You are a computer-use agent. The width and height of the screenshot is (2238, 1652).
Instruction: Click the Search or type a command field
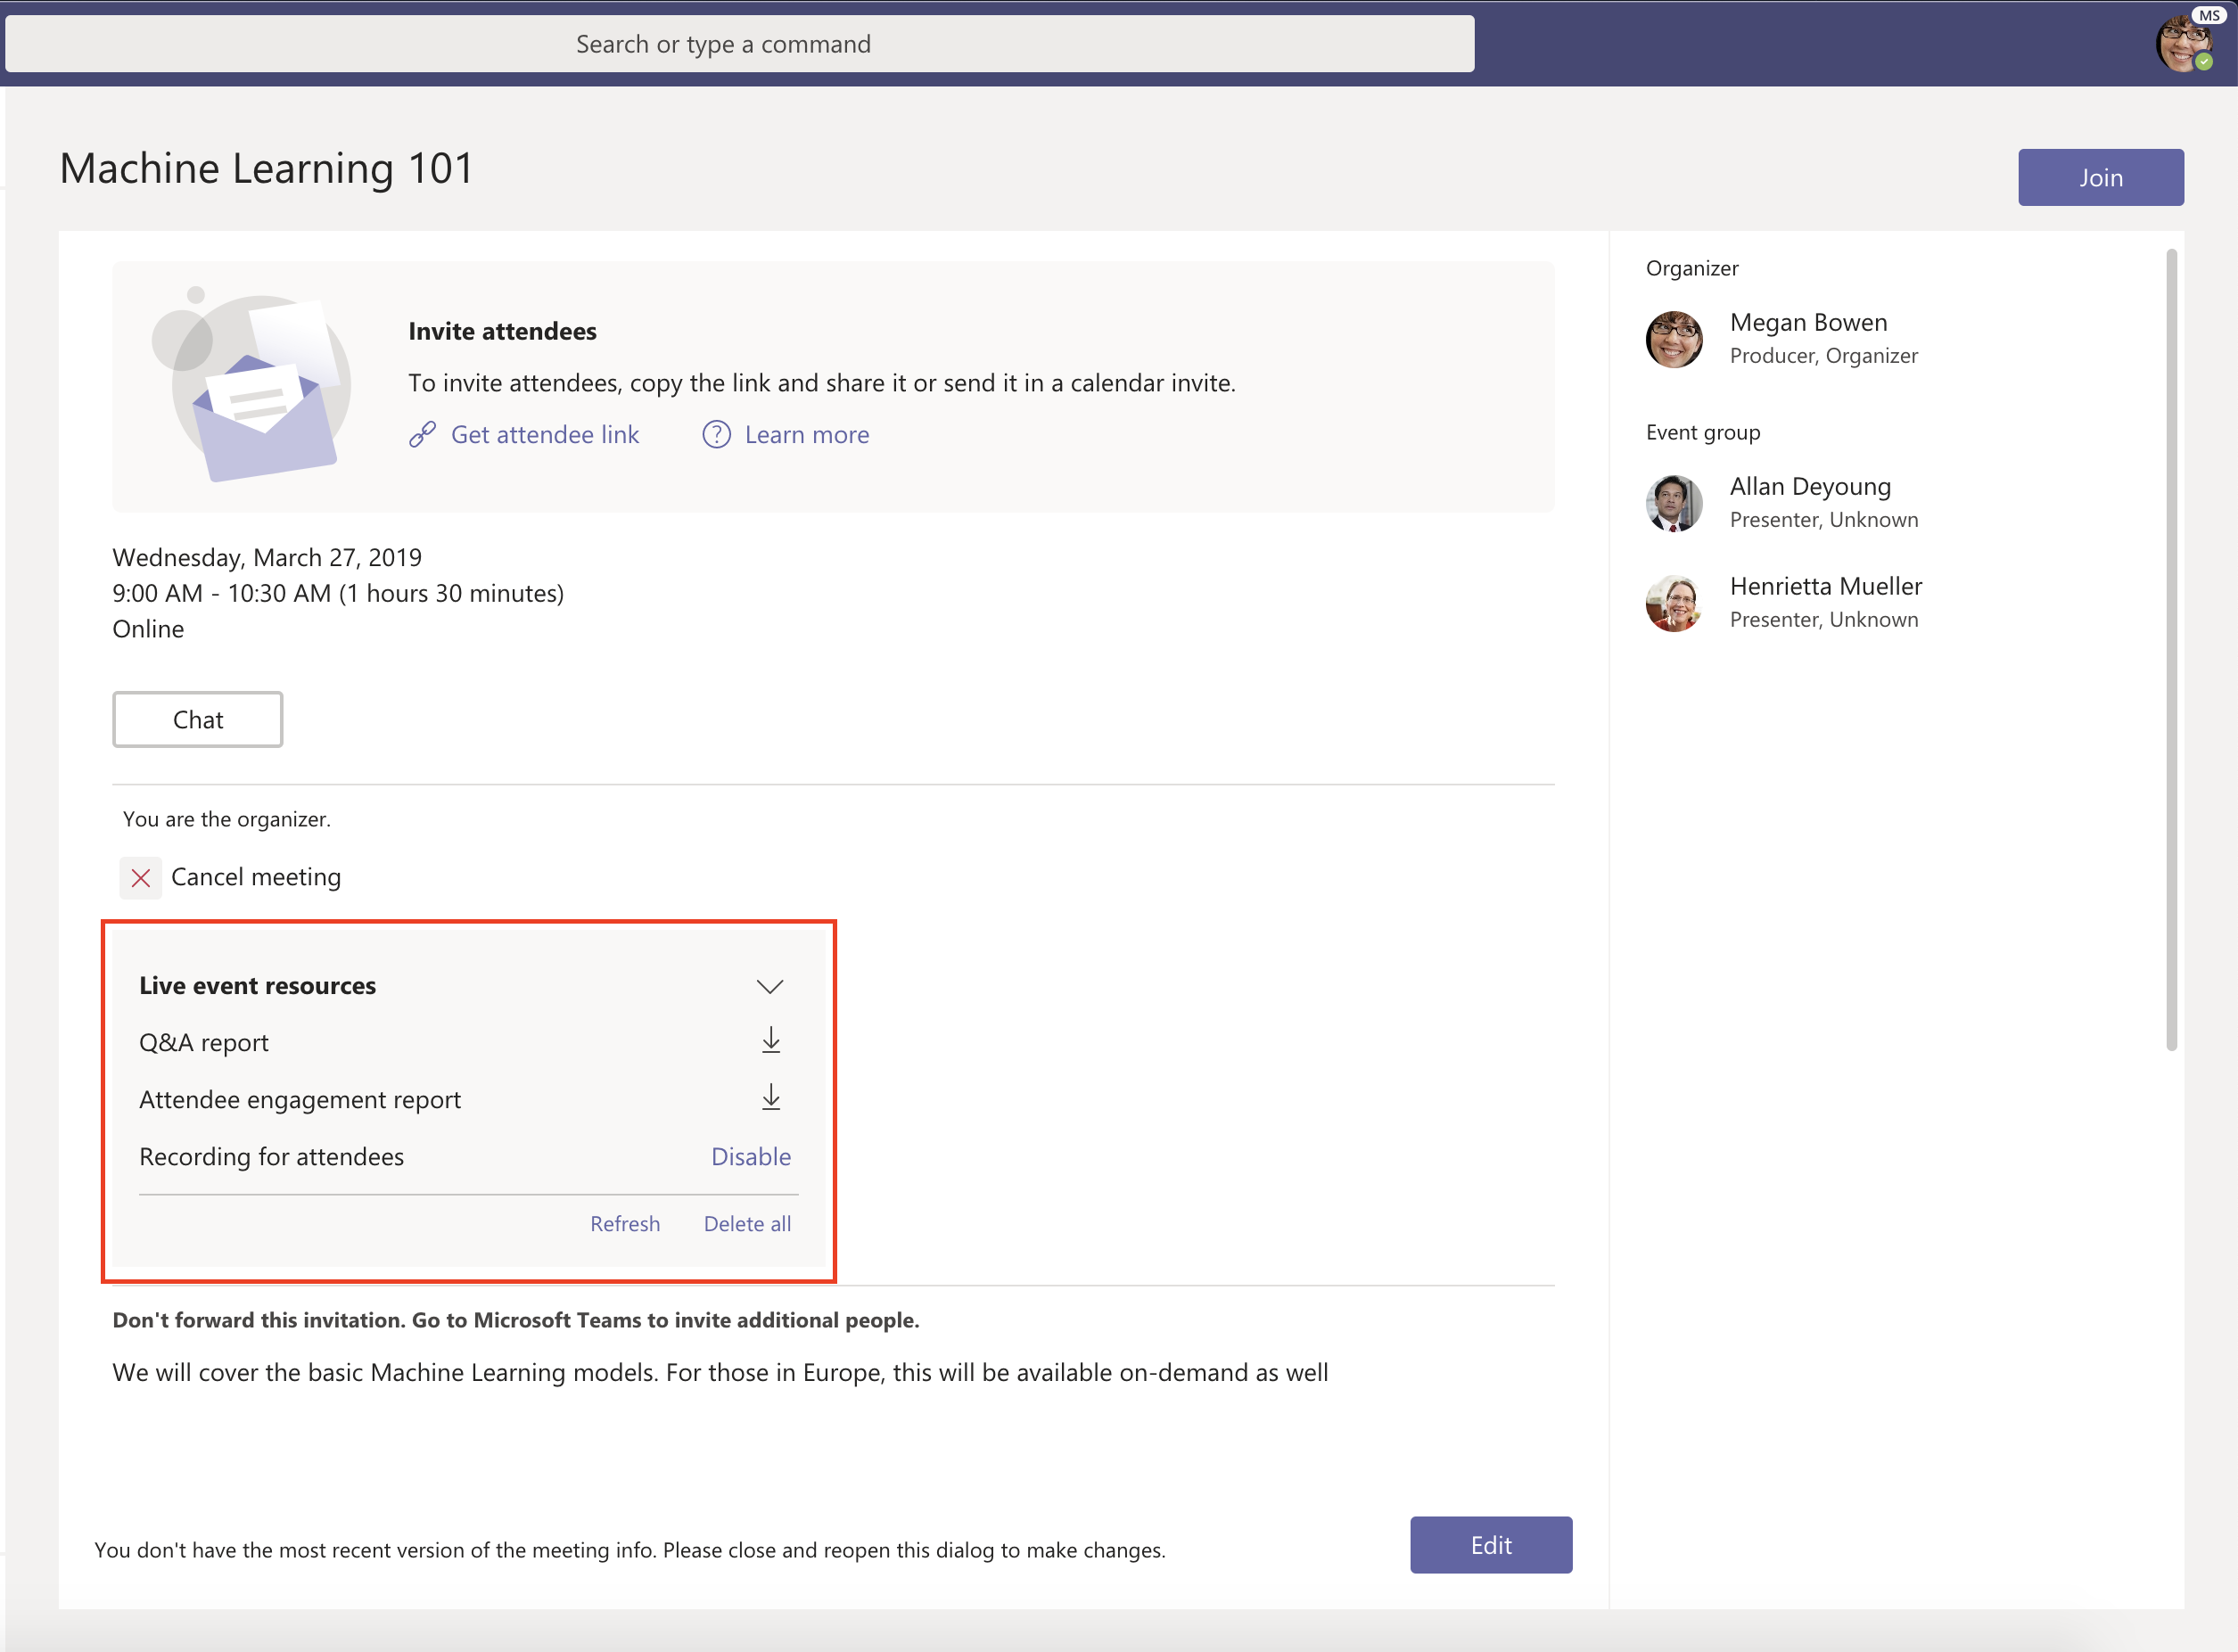(x=723, y=43)
